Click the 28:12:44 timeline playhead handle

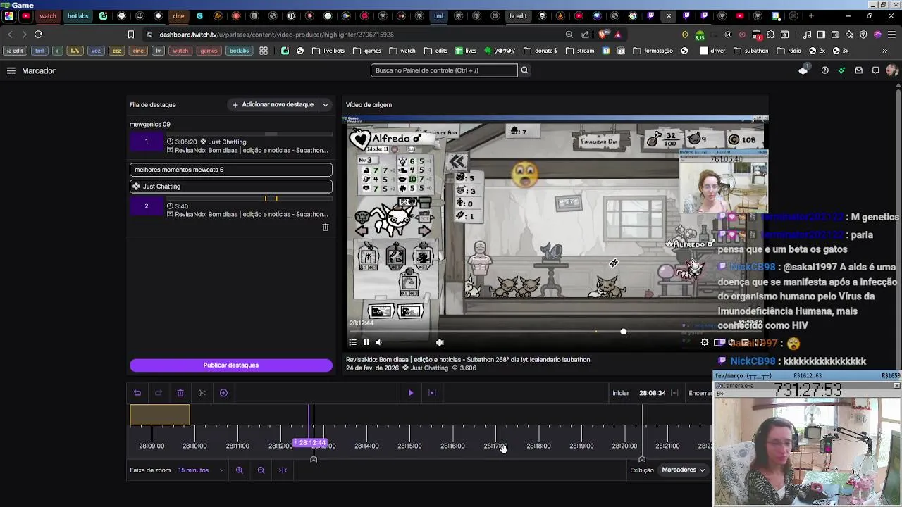coord(311,443)
